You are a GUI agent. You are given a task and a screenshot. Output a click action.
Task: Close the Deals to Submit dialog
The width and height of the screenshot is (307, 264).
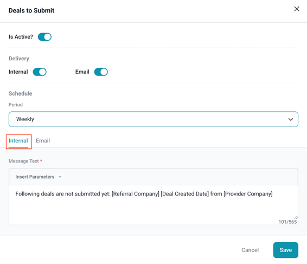click(297, 9)
